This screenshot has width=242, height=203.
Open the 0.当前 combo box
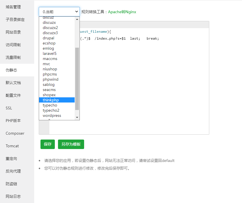click(59, 11)
